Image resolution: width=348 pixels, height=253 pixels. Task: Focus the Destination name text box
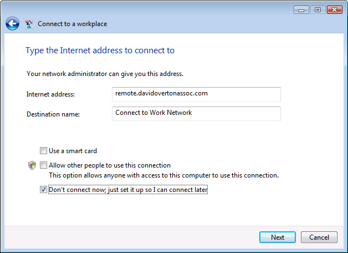click(196, 114)
